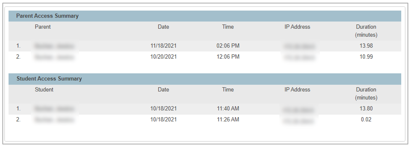Click Duration (minutes) header in Student table

click(366, 94)
